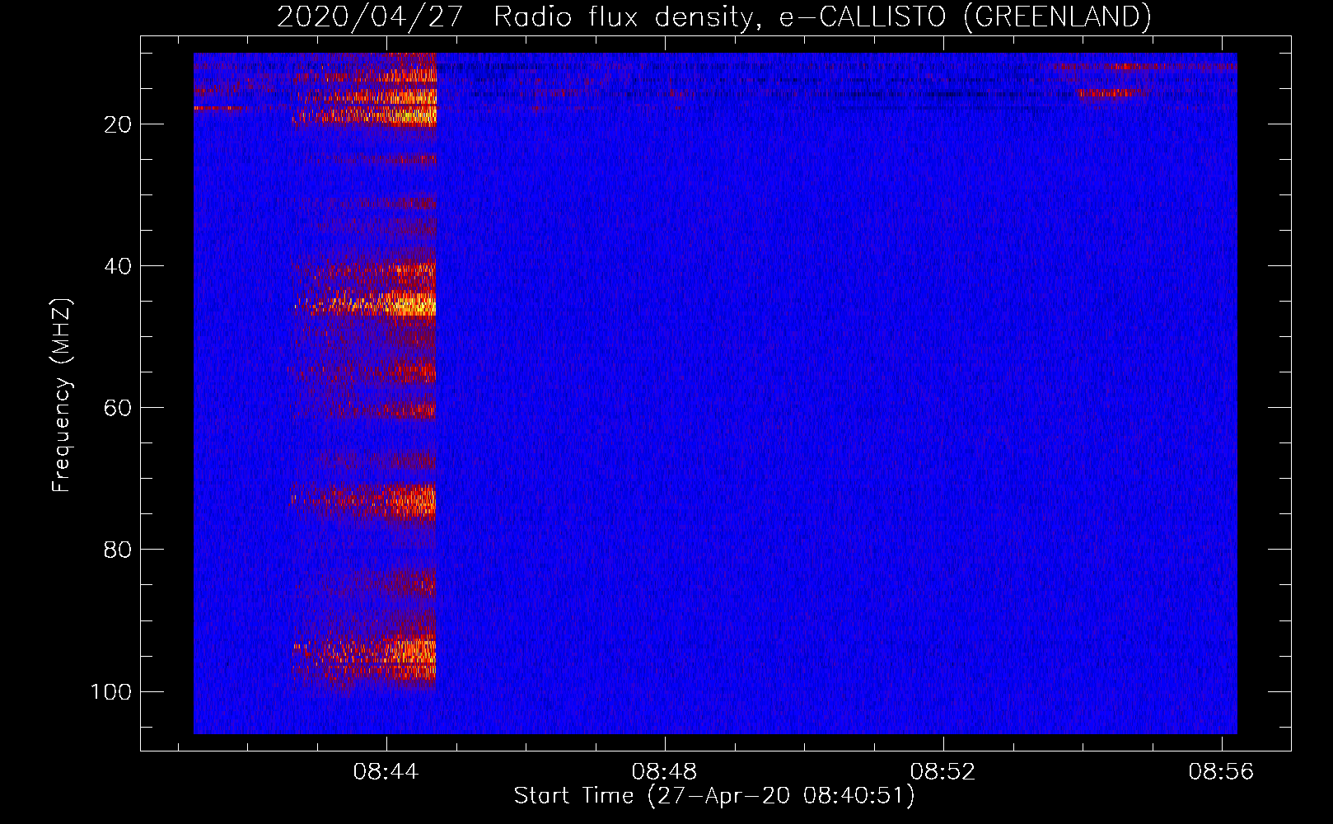Click the 'Frequency (MHZ)' axis label
1333x824 pixels.
point(62,396)
